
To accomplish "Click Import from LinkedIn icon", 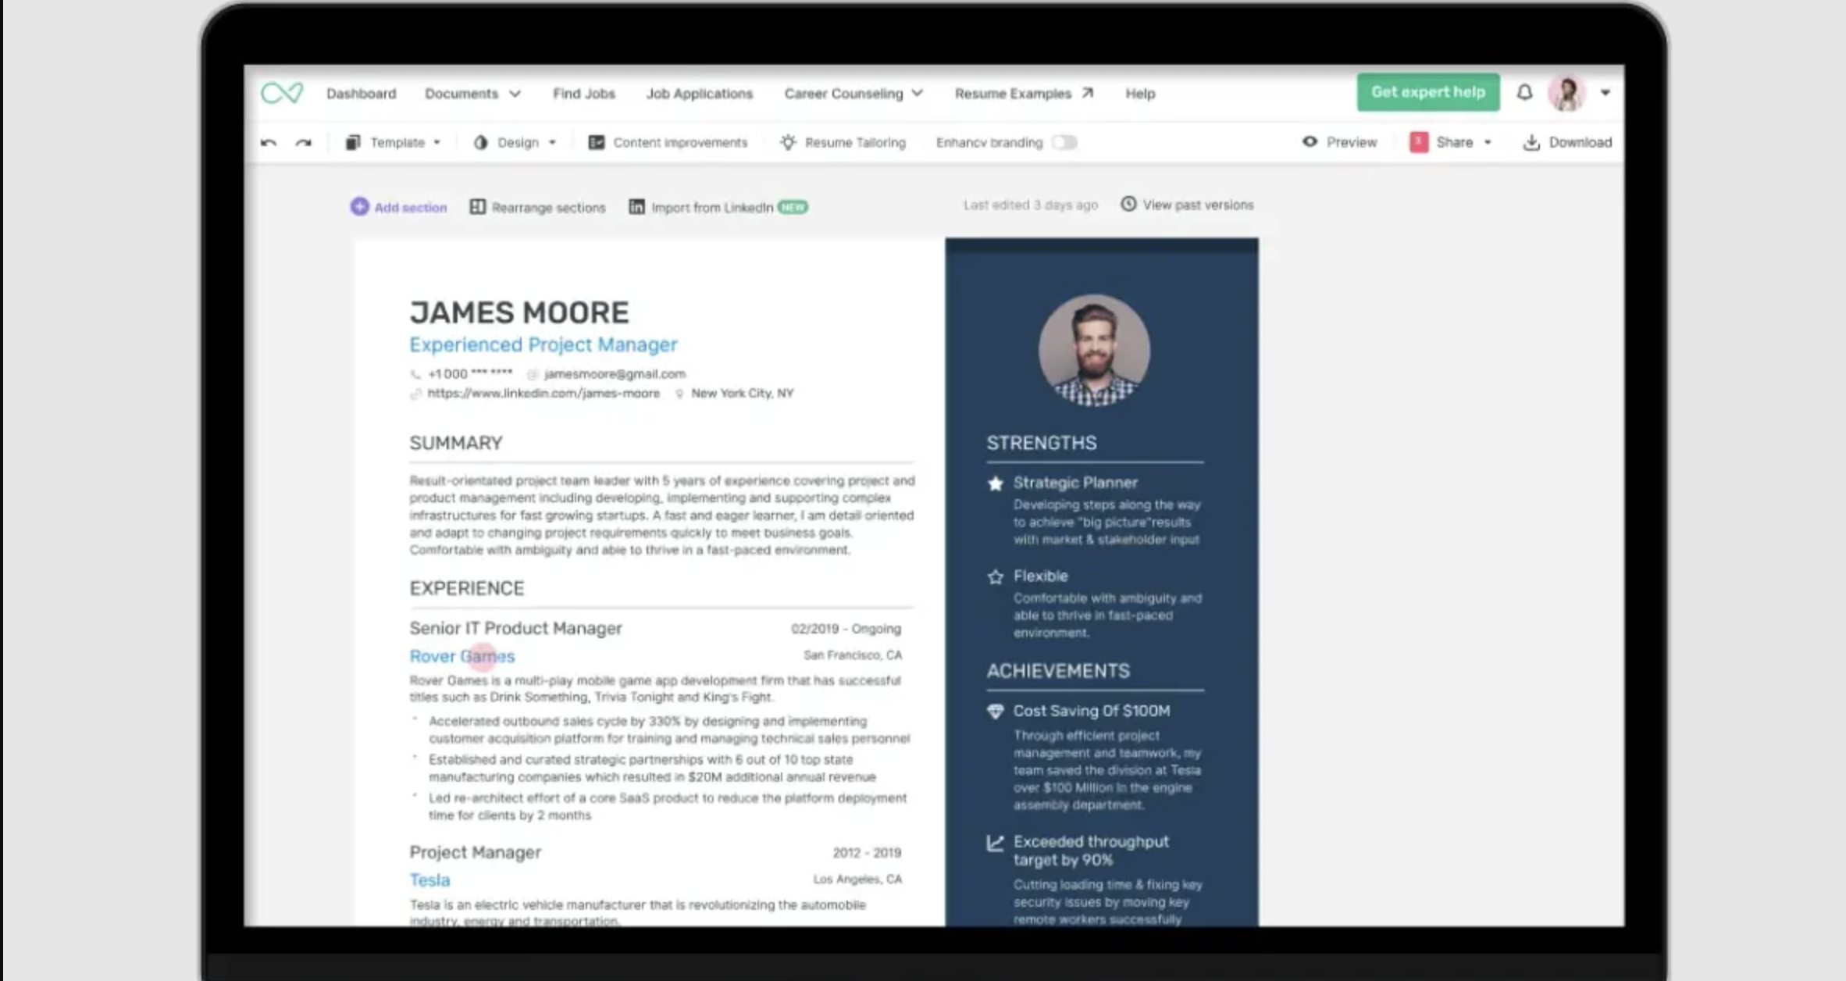I will 636,206.
